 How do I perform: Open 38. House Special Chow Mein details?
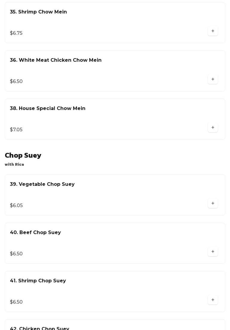click(x=47, y=109)
